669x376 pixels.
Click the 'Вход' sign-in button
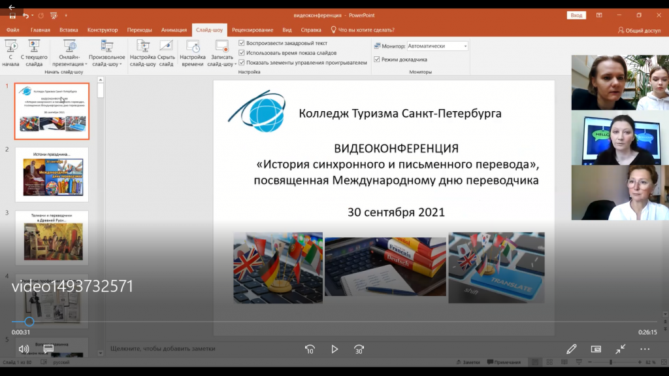pos(576,16)
